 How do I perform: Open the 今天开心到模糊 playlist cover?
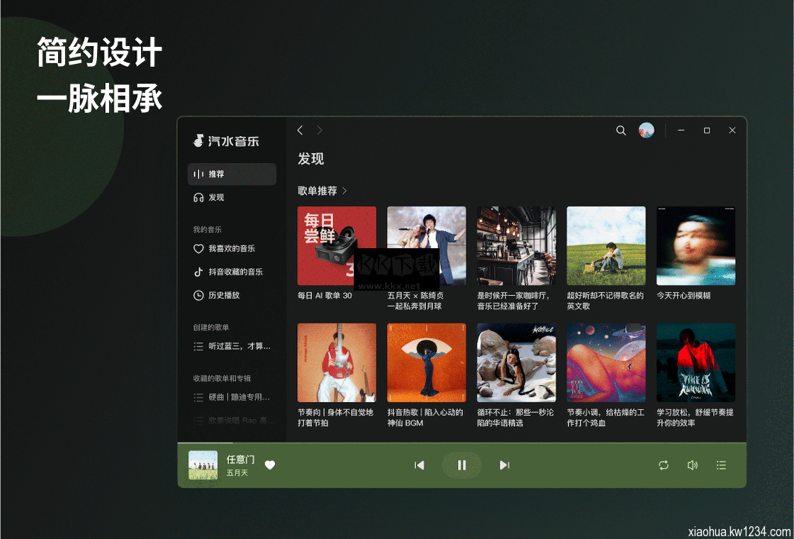click(695, 246)
